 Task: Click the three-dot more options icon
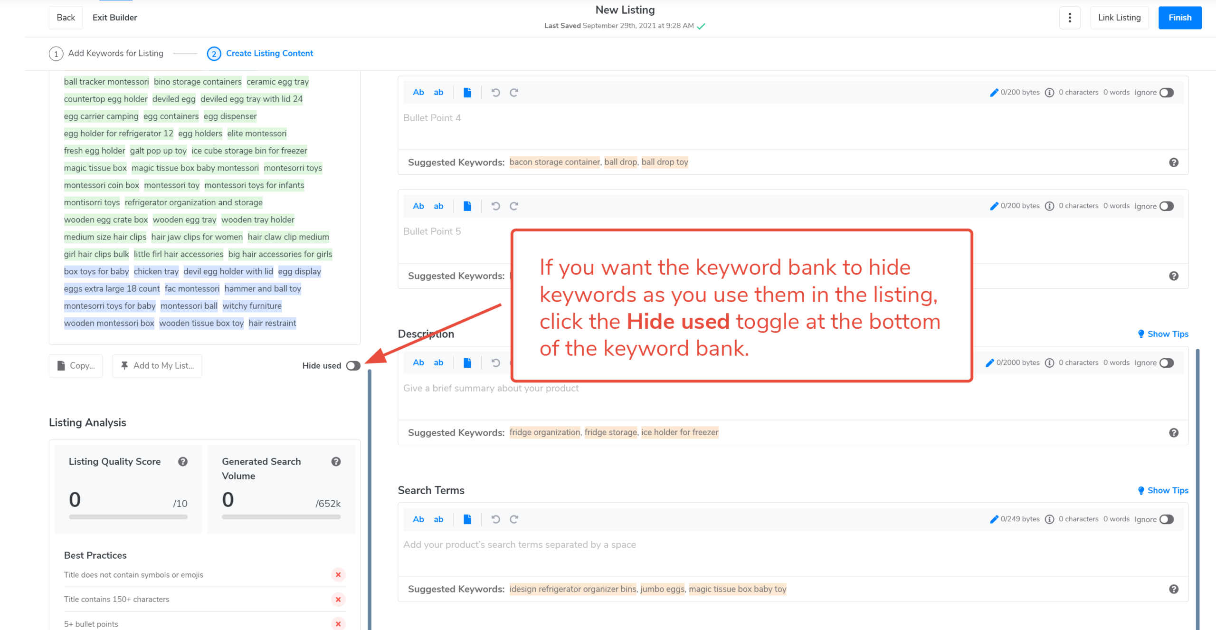point(1070,18)
